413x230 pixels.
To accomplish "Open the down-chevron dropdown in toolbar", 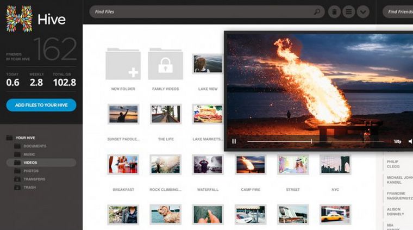I will click(363, 12).
